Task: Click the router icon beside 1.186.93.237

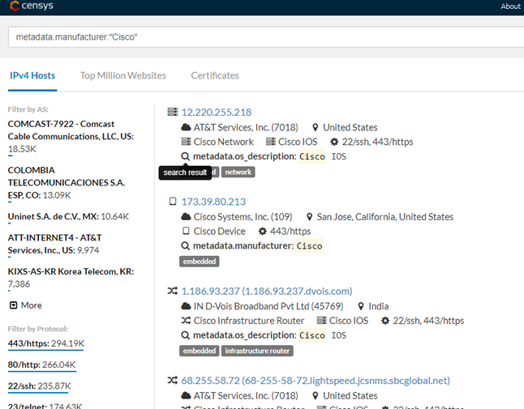Action: tap(172, 292)
